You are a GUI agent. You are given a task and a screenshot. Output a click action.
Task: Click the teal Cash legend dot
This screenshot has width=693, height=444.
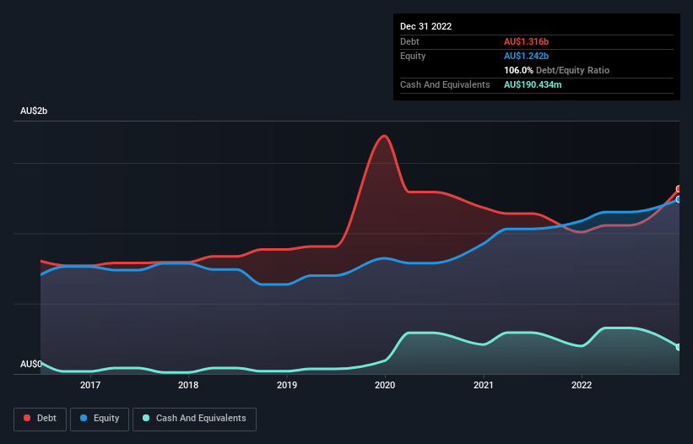pyautogui.click(x=146, y=418)
